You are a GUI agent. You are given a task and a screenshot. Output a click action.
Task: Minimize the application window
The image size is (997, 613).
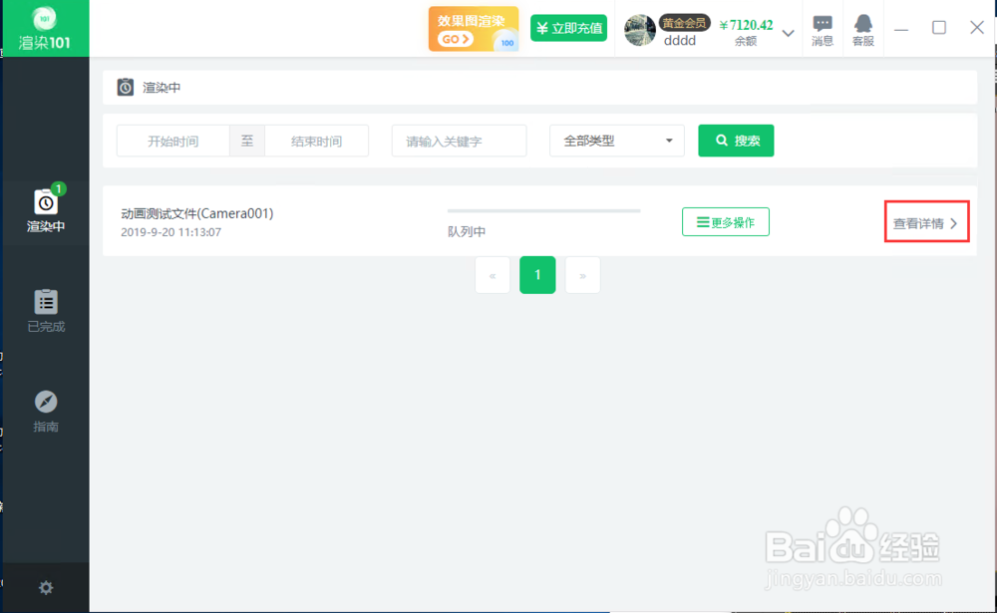tap(901, 29)
